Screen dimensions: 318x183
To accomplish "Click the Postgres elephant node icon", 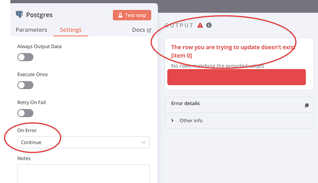I will coord(19,14).
